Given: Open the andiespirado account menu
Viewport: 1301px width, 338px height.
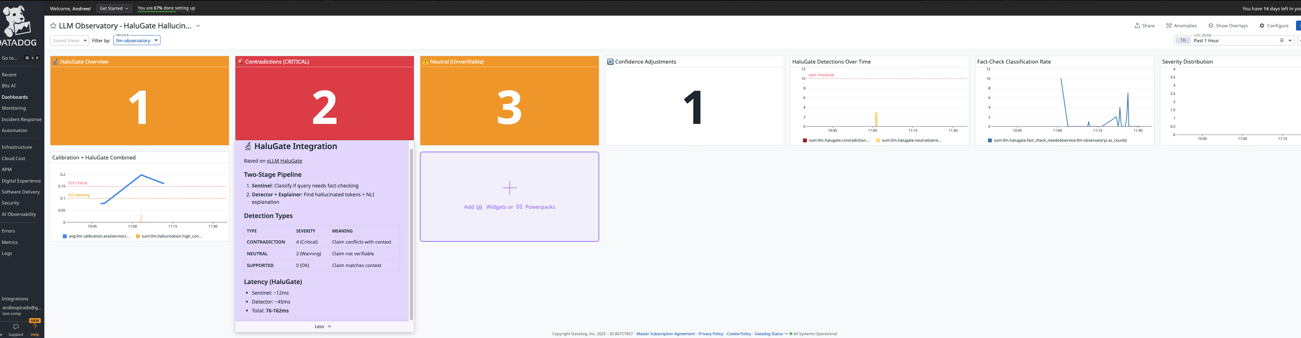Looking at the screenshot, I should click(22, 310).
